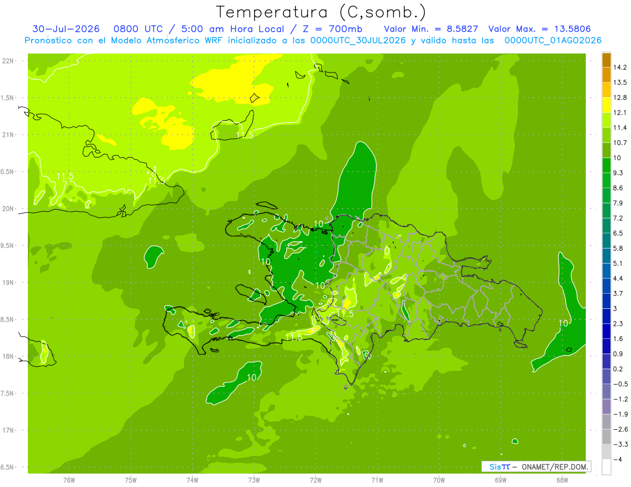Click the "Sis" logo beside ONAMET
Image resolution: width=631 pixels, height=487 pixels.
coord(496,467)
